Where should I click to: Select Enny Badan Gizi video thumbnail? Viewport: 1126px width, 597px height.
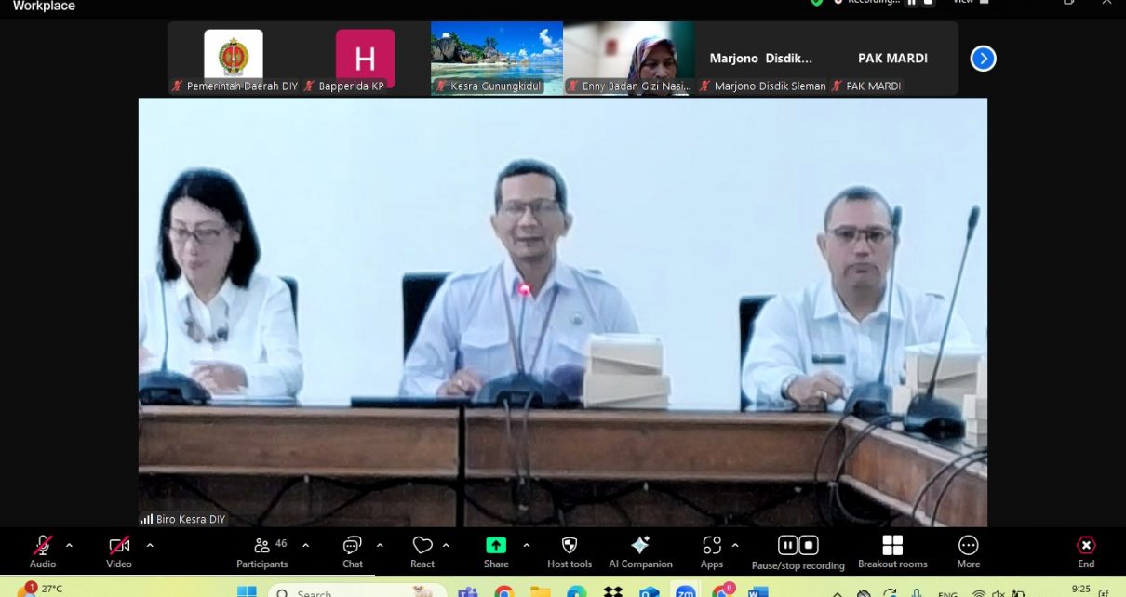629,59
